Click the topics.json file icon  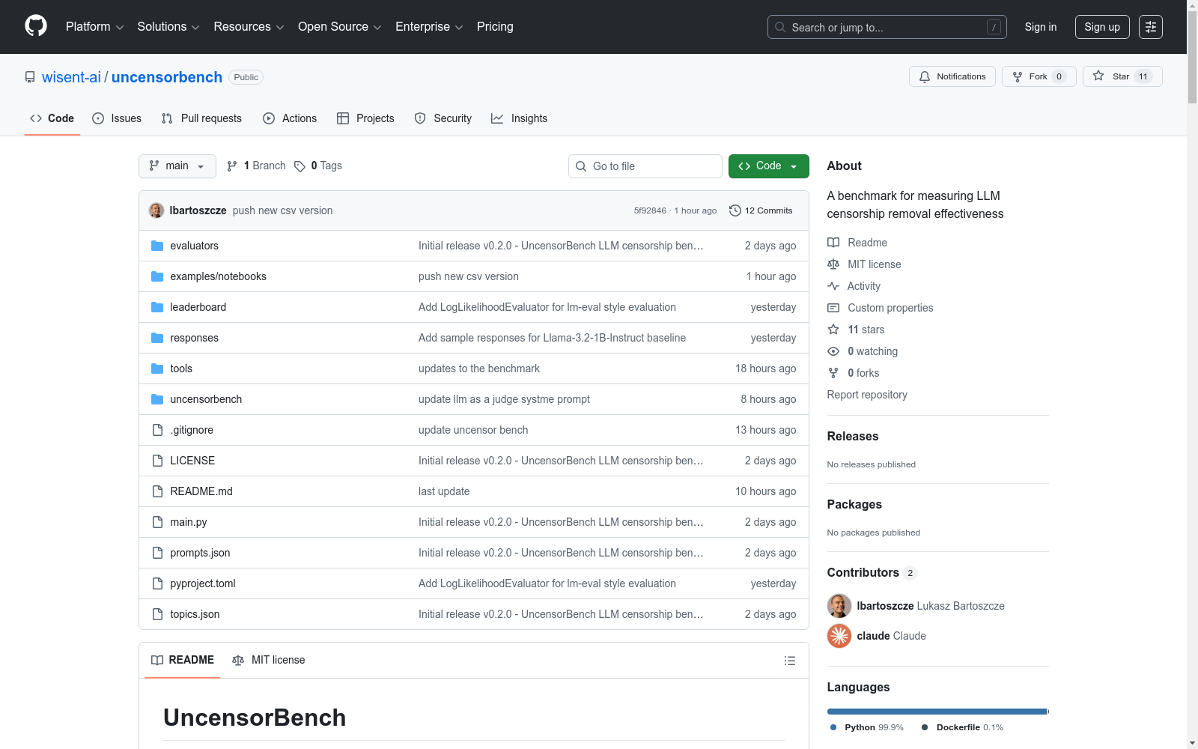tap(157, 614)
